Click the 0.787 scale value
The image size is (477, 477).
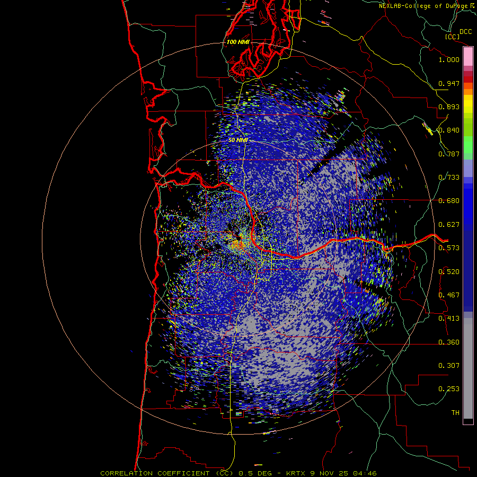(449, 154)
